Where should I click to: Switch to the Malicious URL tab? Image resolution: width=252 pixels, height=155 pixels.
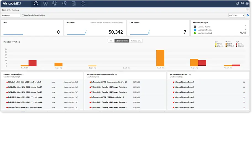136,41
